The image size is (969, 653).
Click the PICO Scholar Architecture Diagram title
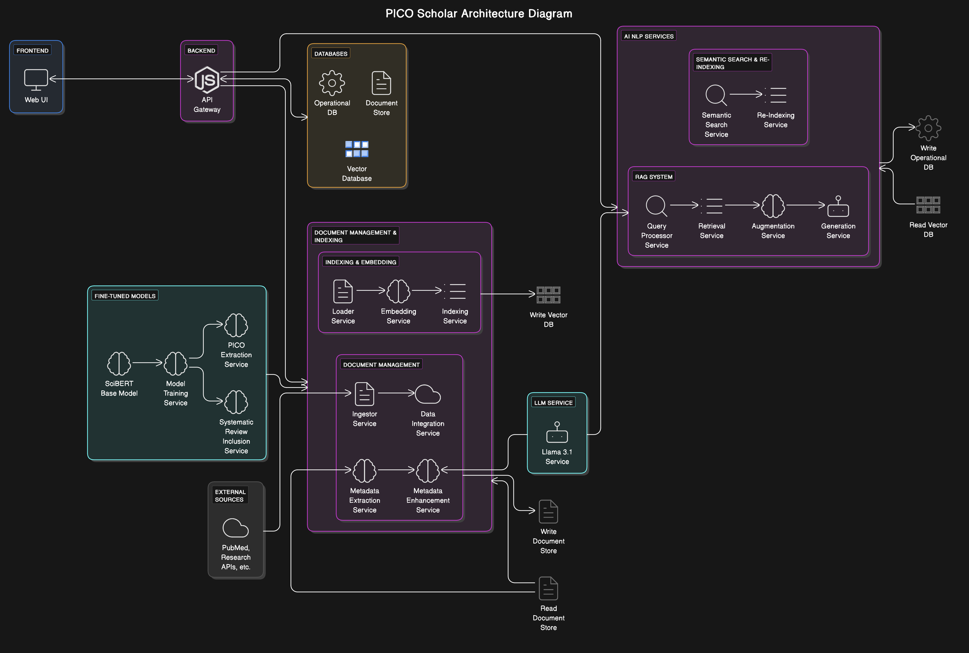pos(479,13)
